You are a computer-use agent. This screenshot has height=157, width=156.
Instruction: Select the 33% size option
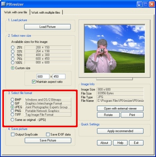[12, 51]
